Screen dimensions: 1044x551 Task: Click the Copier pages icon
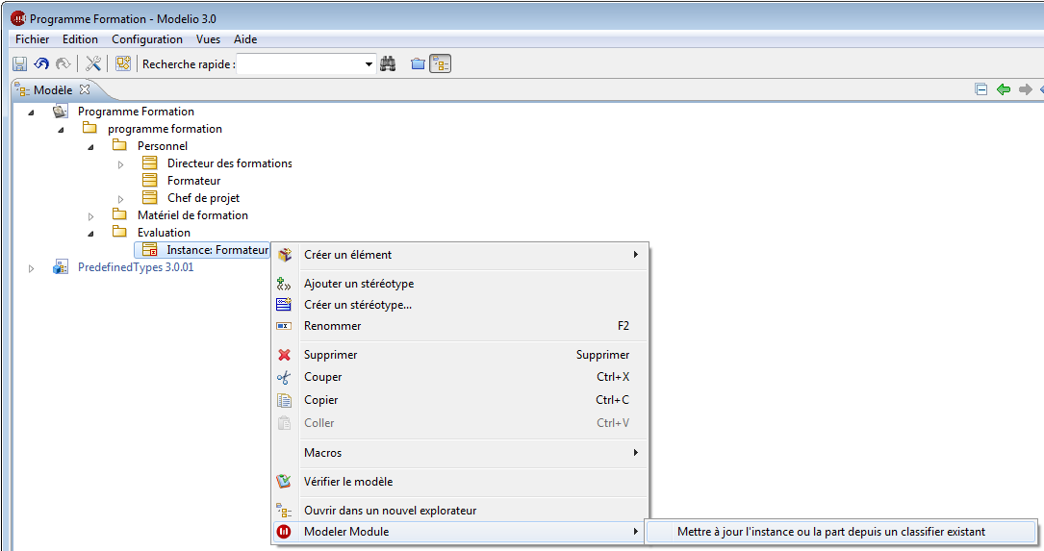(x=284, y=400)
